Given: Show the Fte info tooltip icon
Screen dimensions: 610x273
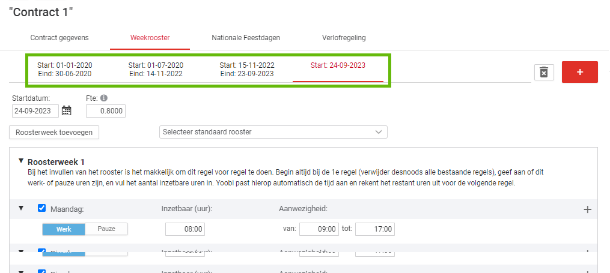Looking at the screenshot, I should point(103,98).
